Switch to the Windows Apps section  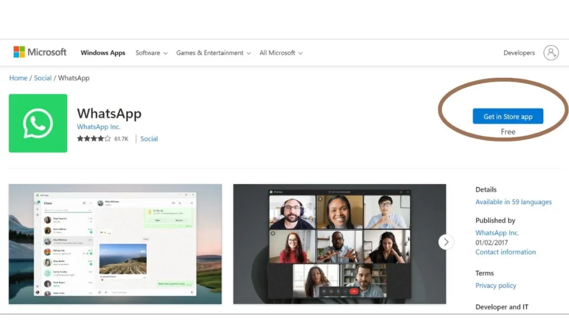click(x=103, y=52)
